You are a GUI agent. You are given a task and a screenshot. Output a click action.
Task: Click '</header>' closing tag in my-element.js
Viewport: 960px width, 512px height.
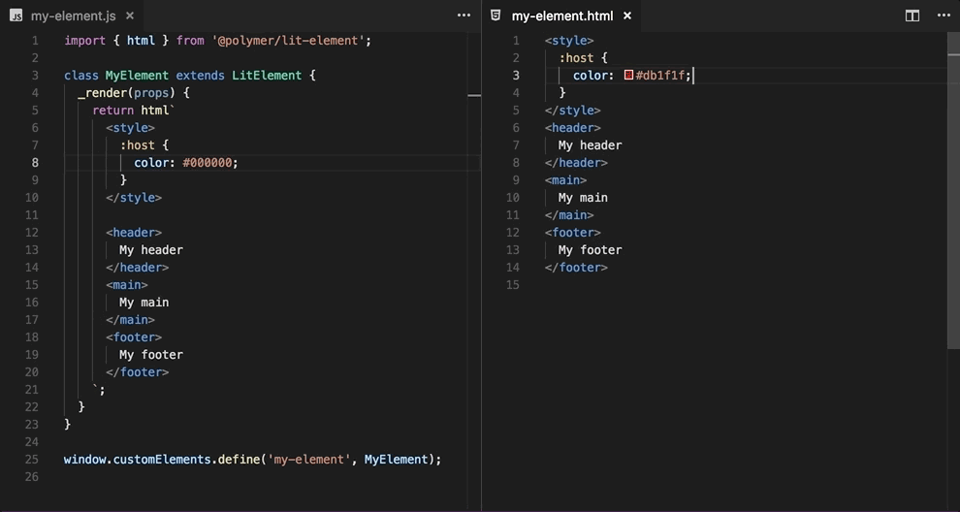coord(137,268)
